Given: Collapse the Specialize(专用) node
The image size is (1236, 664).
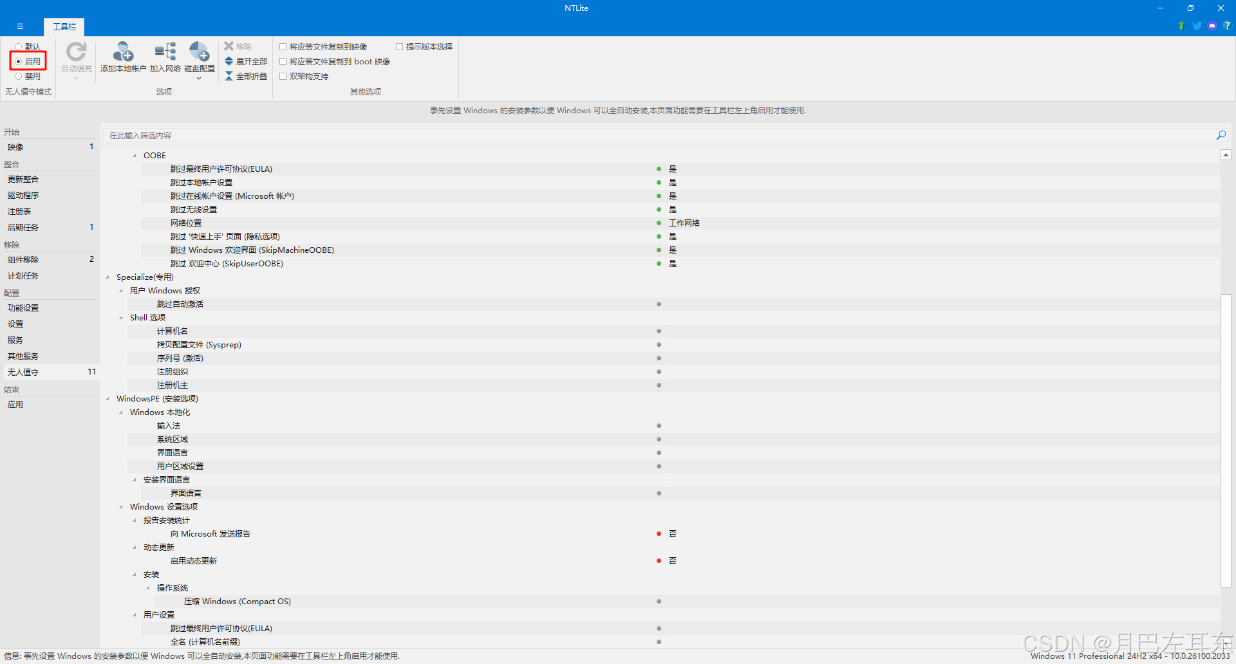Looking at the screenshot, I should (108, 277).
